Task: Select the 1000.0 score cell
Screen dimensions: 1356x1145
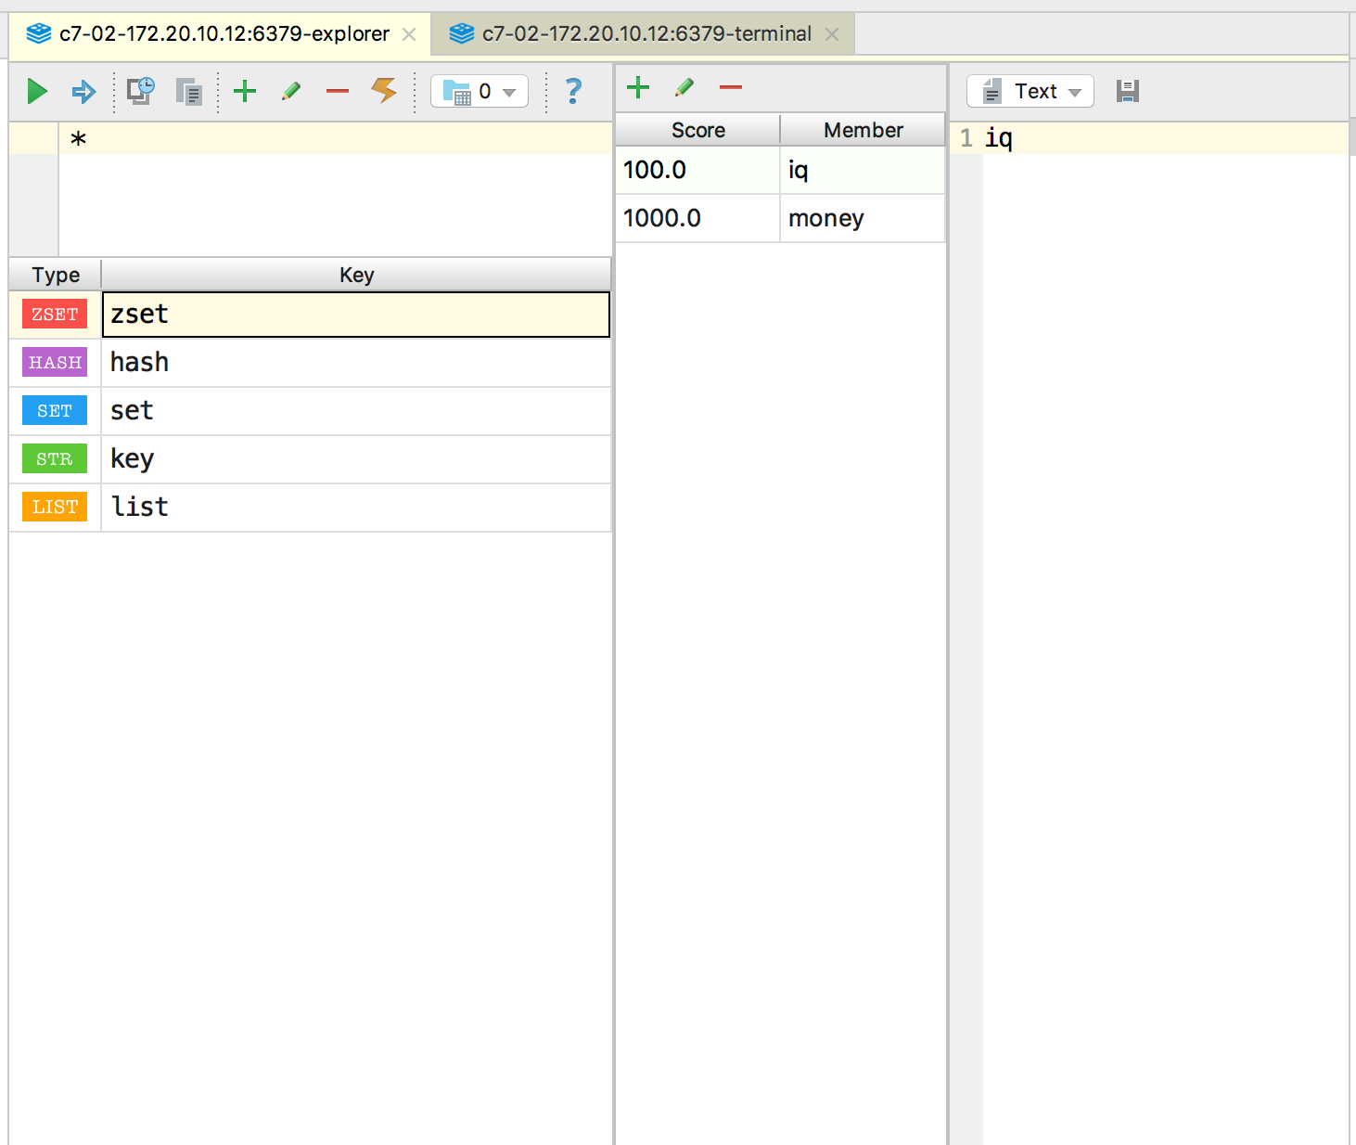Action: click(697, 218)
